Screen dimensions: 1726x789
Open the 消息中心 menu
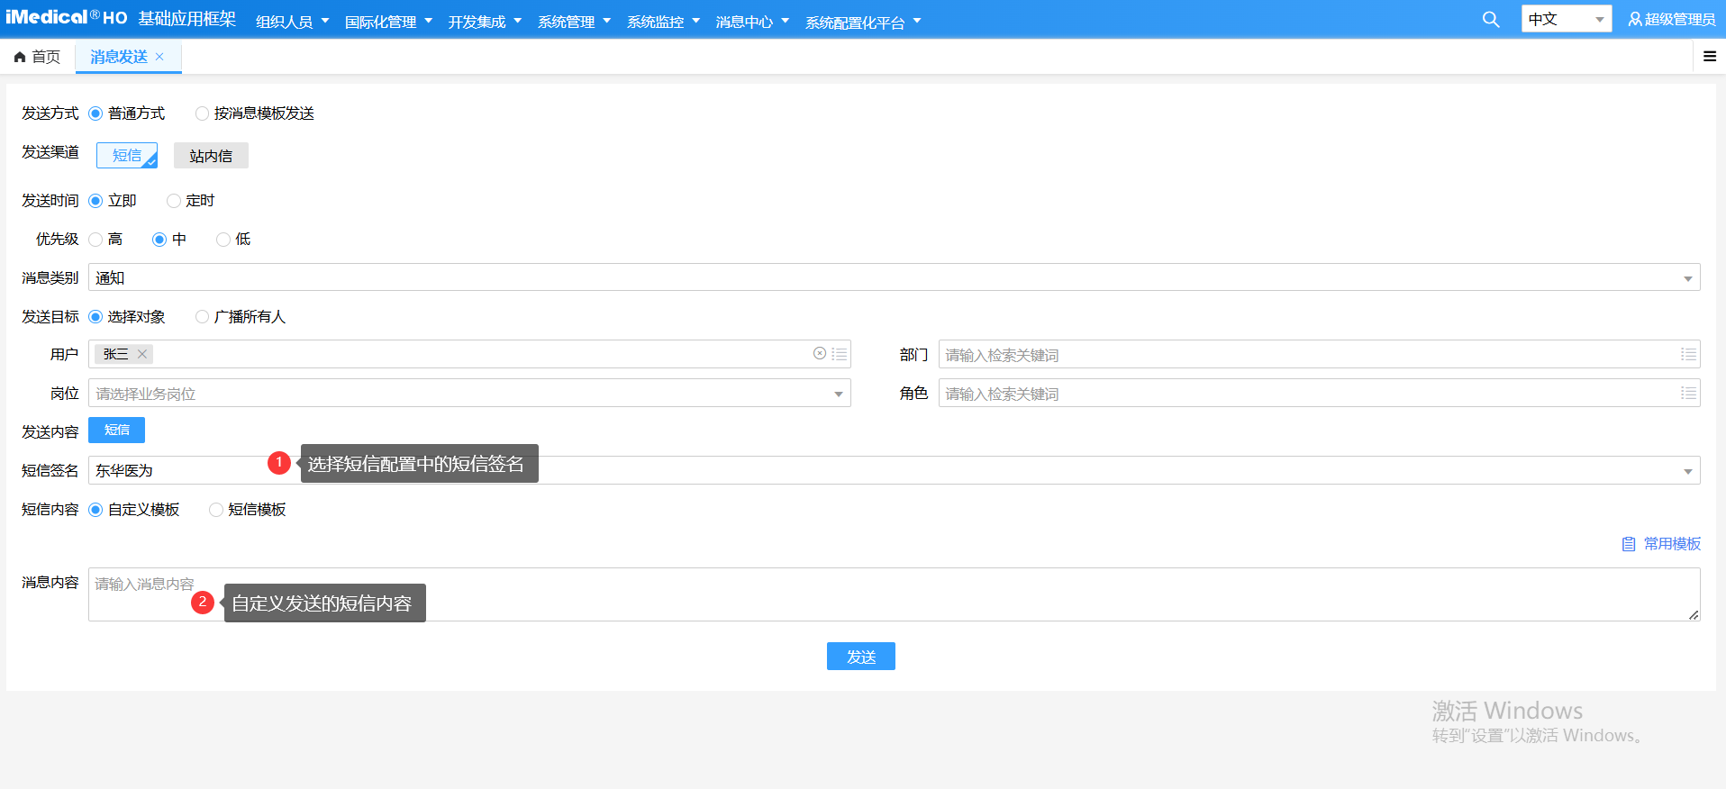coord(752,22)
